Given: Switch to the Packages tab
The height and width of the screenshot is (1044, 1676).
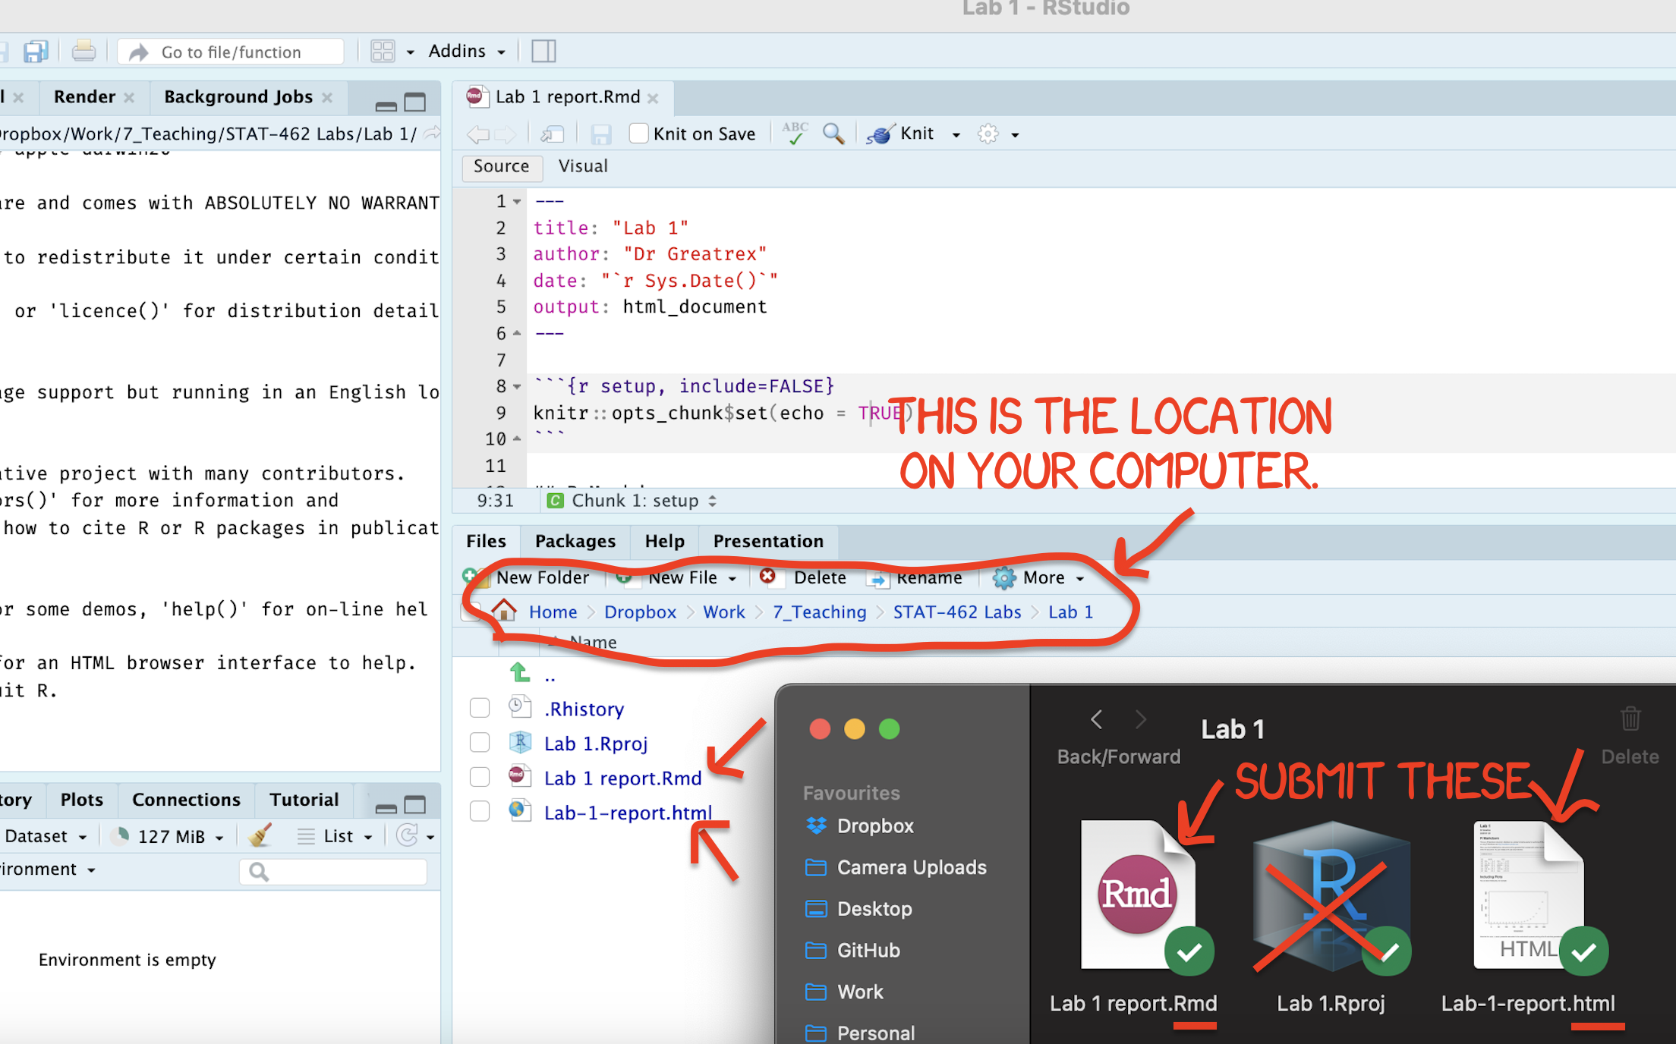Looking at the screenshot, I should click(575, 541).
